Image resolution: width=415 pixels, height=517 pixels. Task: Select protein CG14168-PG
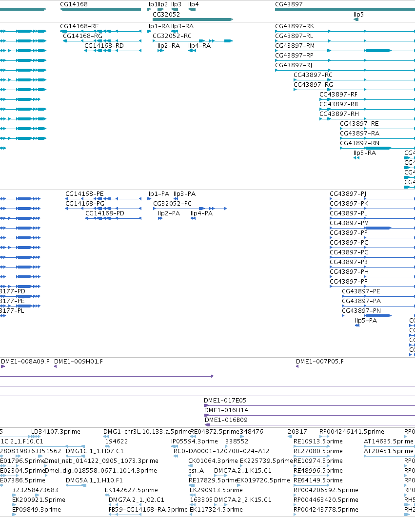click(85, 203)
